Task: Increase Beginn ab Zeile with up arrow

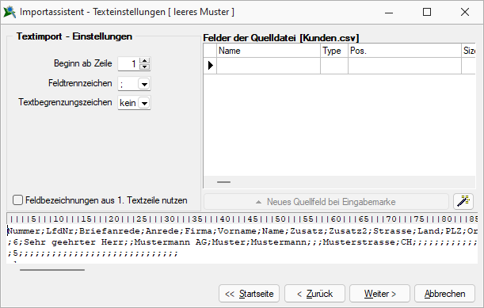Action: [x=144, y=60]
